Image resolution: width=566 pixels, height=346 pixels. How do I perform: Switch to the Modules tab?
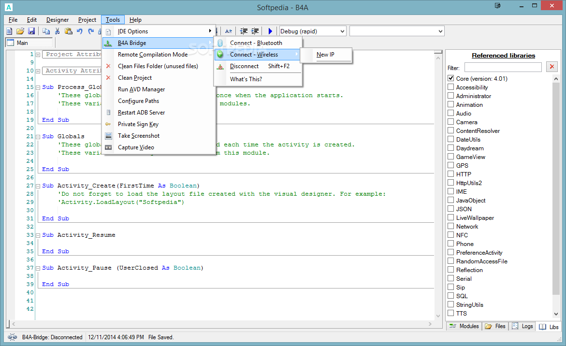click(464, 326)
